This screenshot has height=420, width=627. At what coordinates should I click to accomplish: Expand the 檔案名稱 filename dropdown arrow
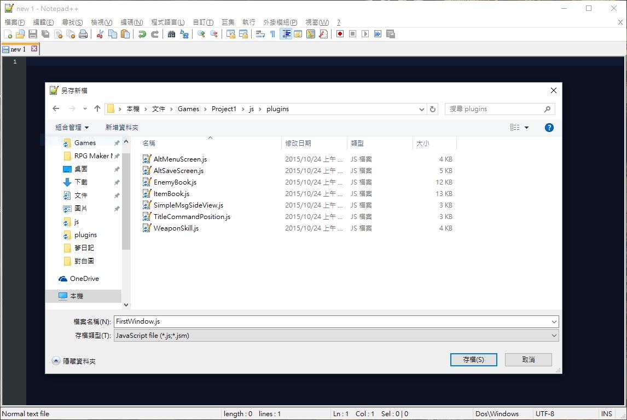coord(554,321)
